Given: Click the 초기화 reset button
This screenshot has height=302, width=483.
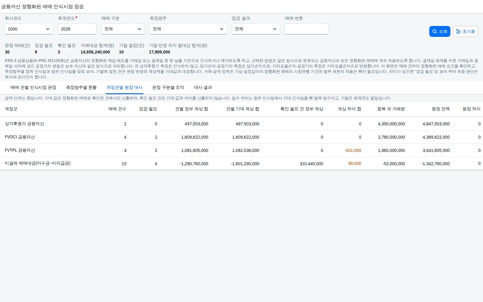Looking at the screenshot, I should click(465, 31).
